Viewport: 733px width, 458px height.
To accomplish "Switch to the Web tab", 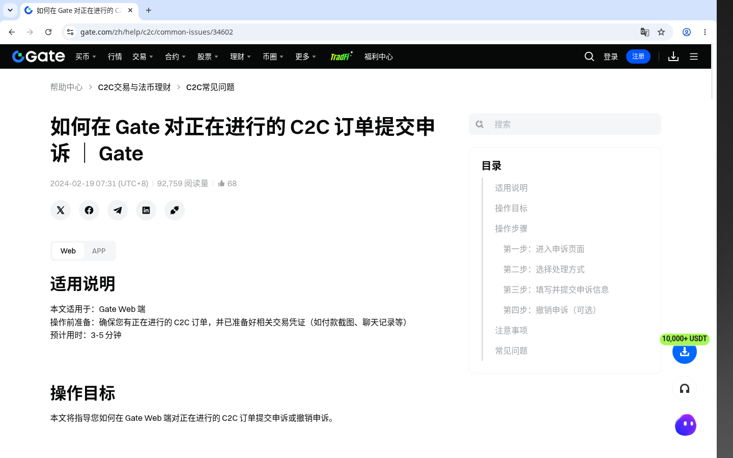I will pos(68,251).
